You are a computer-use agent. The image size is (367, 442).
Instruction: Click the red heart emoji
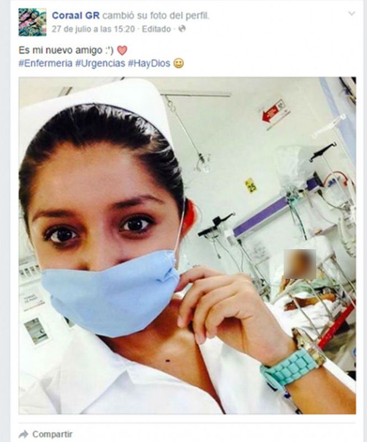click(x=122, y=51)
